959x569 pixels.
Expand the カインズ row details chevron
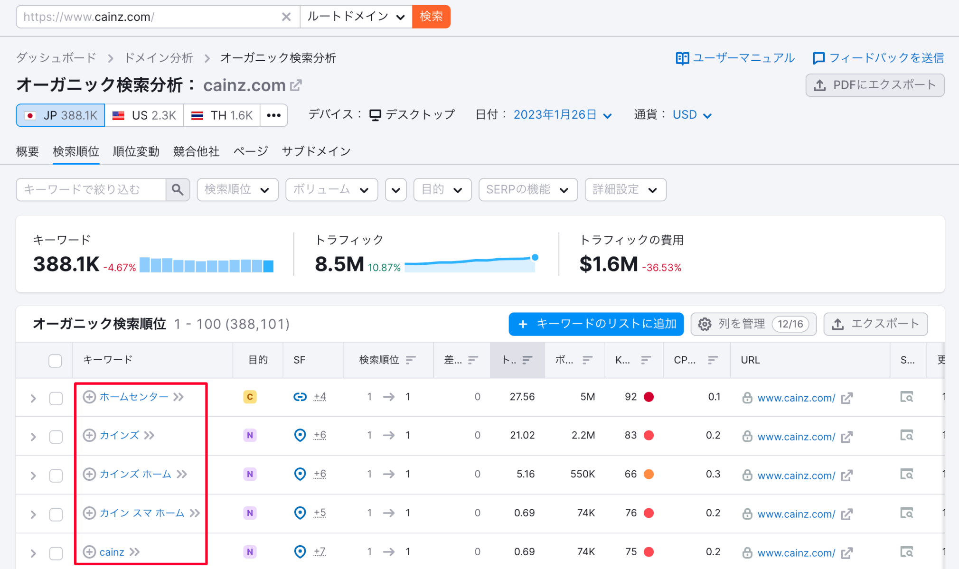(x=33, y=437)
